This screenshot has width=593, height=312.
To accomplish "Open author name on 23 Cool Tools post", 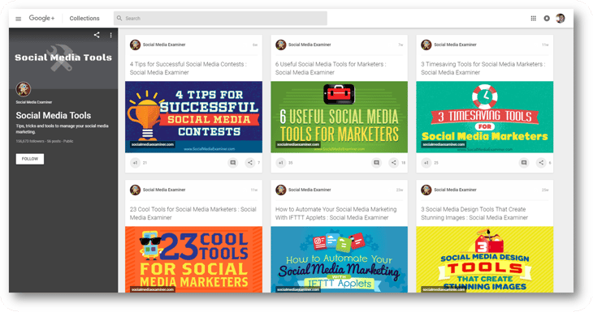I will coord(164,190).
